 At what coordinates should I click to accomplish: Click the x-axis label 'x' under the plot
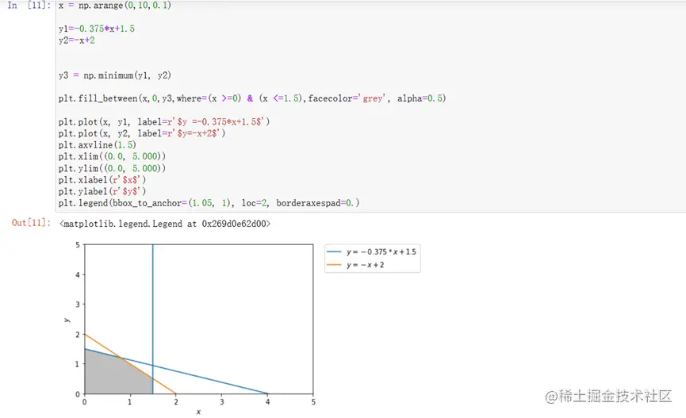[x=198, y=412]
